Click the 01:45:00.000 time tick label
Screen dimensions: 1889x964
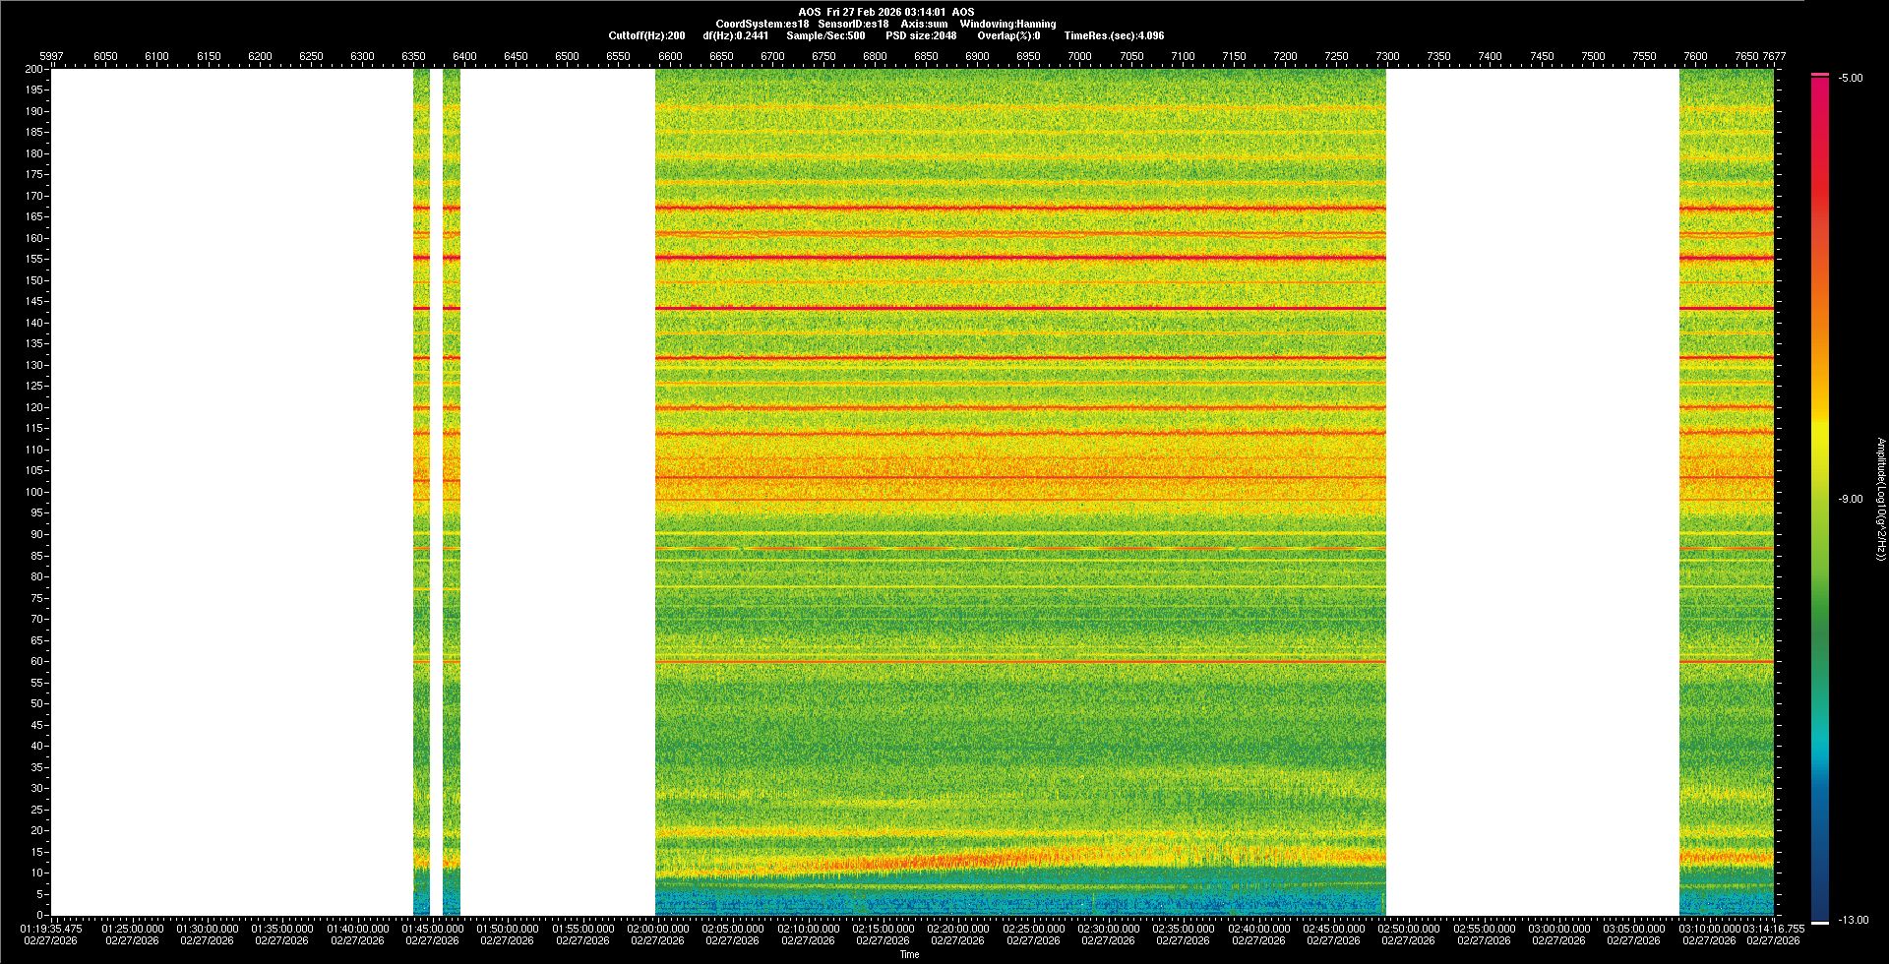[432, 929]
